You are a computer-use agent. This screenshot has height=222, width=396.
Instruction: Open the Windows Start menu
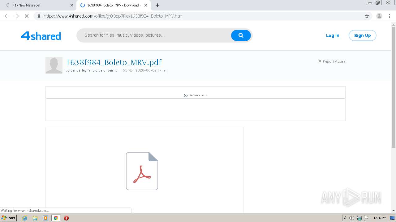(x=9, y=218)
